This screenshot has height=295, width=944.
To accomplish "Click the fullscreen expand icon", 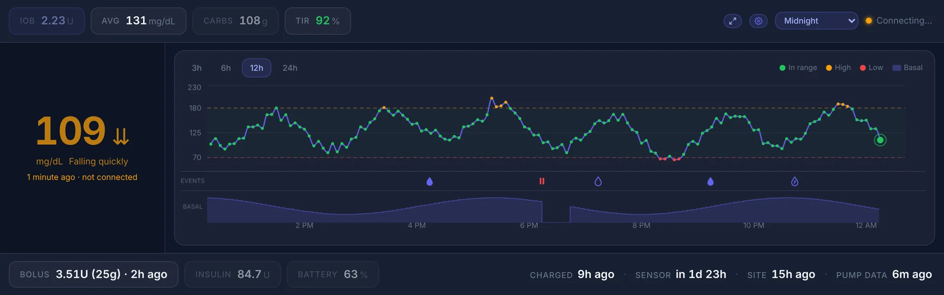I will [733, 21].
